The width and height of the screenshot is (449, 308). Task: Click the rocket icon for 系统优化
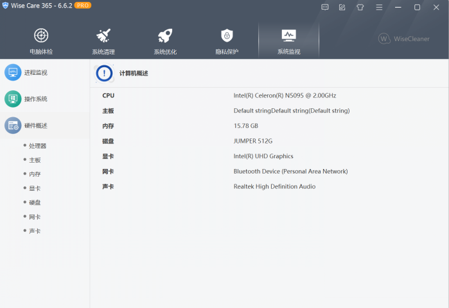click(165, 35)
